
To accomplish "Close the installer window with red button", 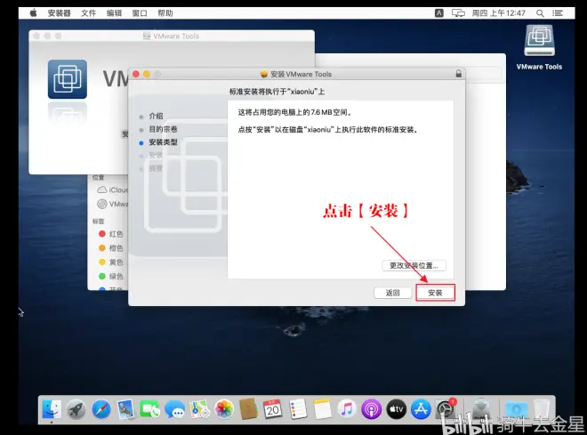I will (x=136, y=74).
